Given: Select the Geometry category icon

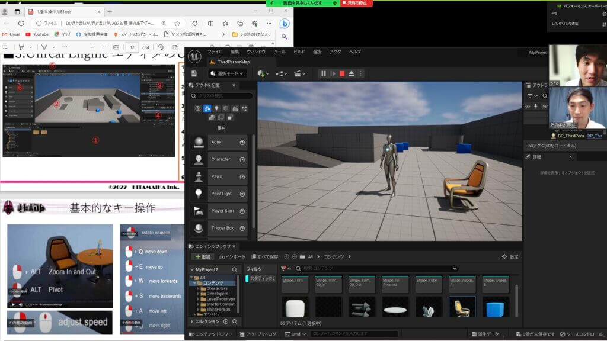Looking at the screenshot, I should coord(212,117).
